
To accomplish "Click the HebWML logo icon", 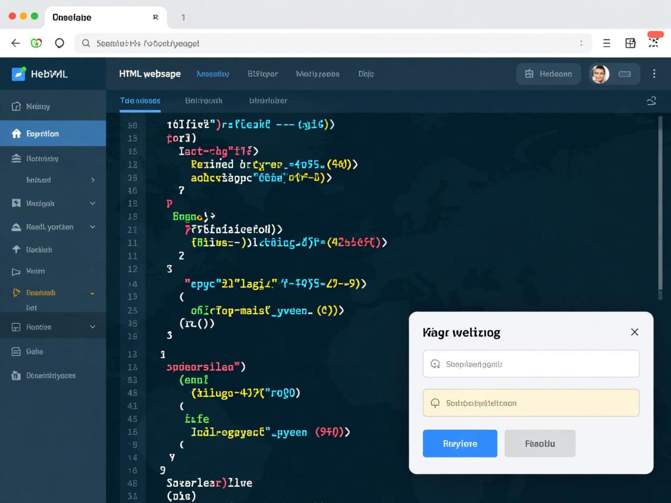I will click(x=19, y=74).
